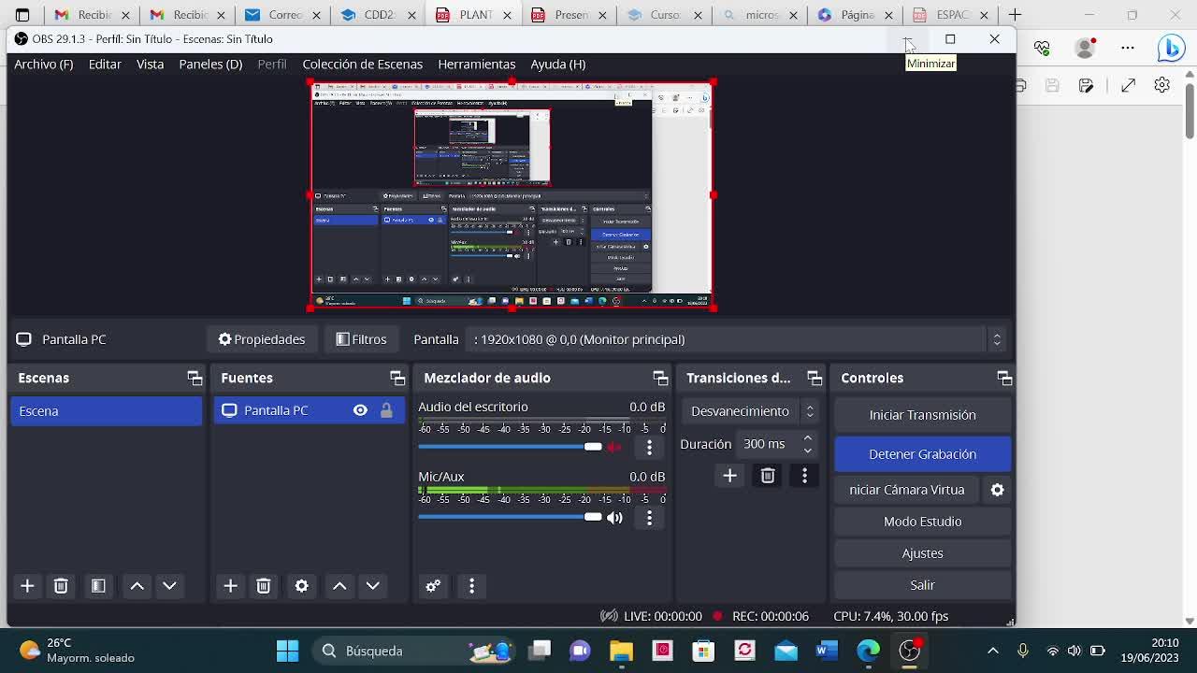
Task: Unmute Audio del escritorio speaker icon
Action: pyautogui.click(x=614, y=447)
